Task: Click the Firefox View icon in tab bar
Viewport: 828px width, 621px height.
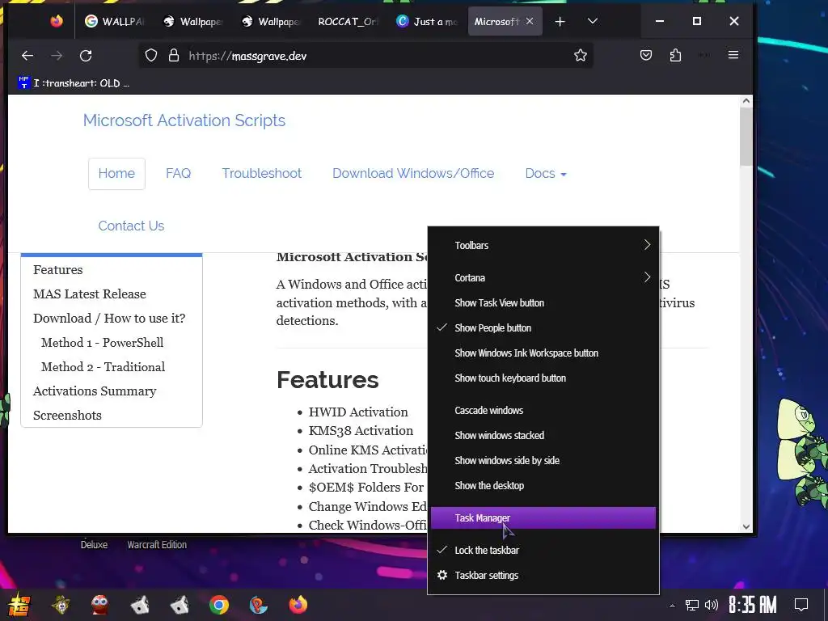Action: 57,21
